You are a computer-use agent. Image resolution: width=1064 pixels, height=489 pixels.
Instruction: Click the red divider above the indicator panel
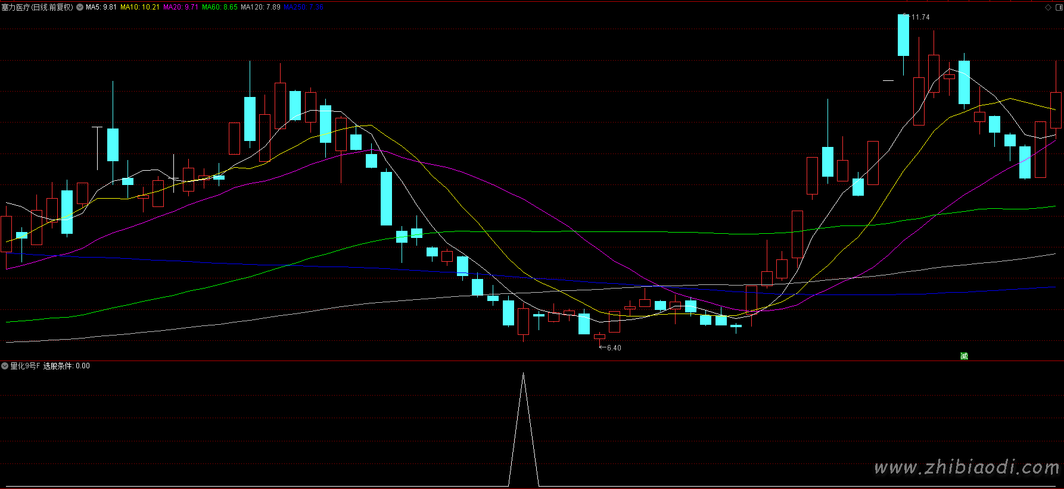tap(532, 361)
